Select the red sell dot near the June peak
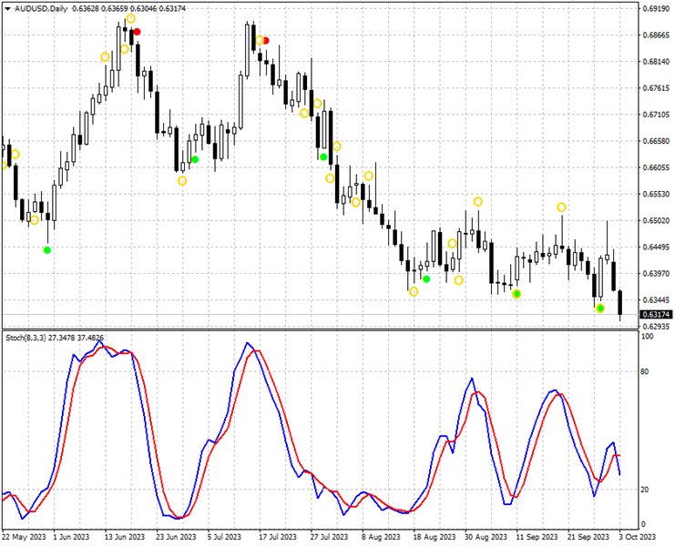 pyautogui.click(x=137, y=32)
